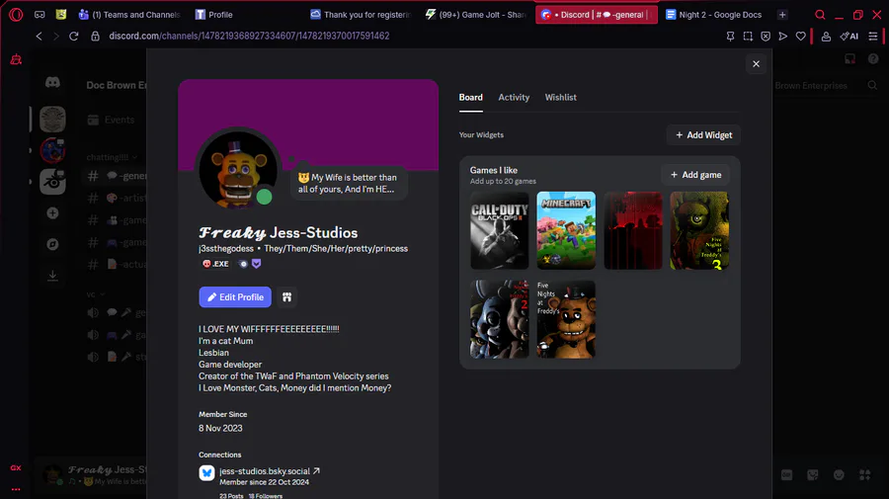Go back with browser back arrow
The width and height of the screenshot is (889, 499).
coord(39,37)
